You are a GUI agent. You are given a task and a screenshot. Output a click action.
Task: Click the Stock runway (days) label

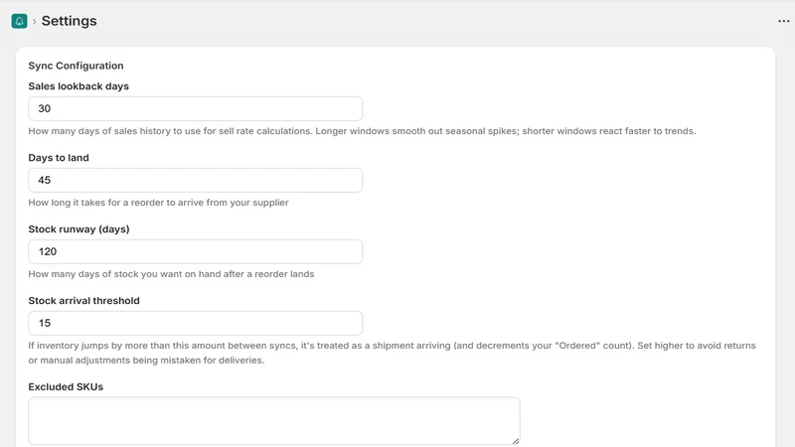click(79, 229)
